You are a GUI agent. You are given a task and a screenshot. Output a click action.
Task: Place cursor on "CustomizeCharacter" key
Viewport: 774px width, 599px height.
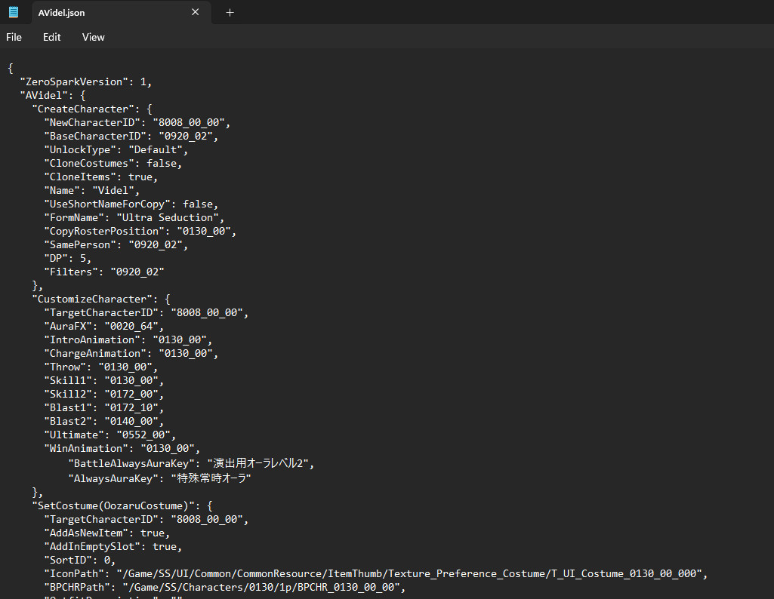click(93, 299)
